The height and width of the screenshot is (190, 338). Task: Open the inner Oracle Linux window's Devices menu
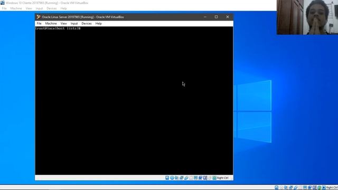coord(87,23)
